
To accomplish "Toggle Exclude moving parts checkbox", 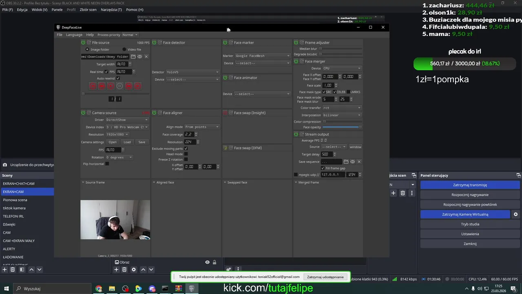I will point(186,149).
